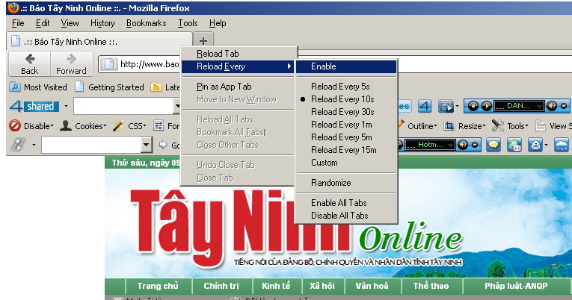This screenshot has width=572, height=300.
Task: Click the square blue 4 icon
Action: pyautogui.click(x=425, y=106)
